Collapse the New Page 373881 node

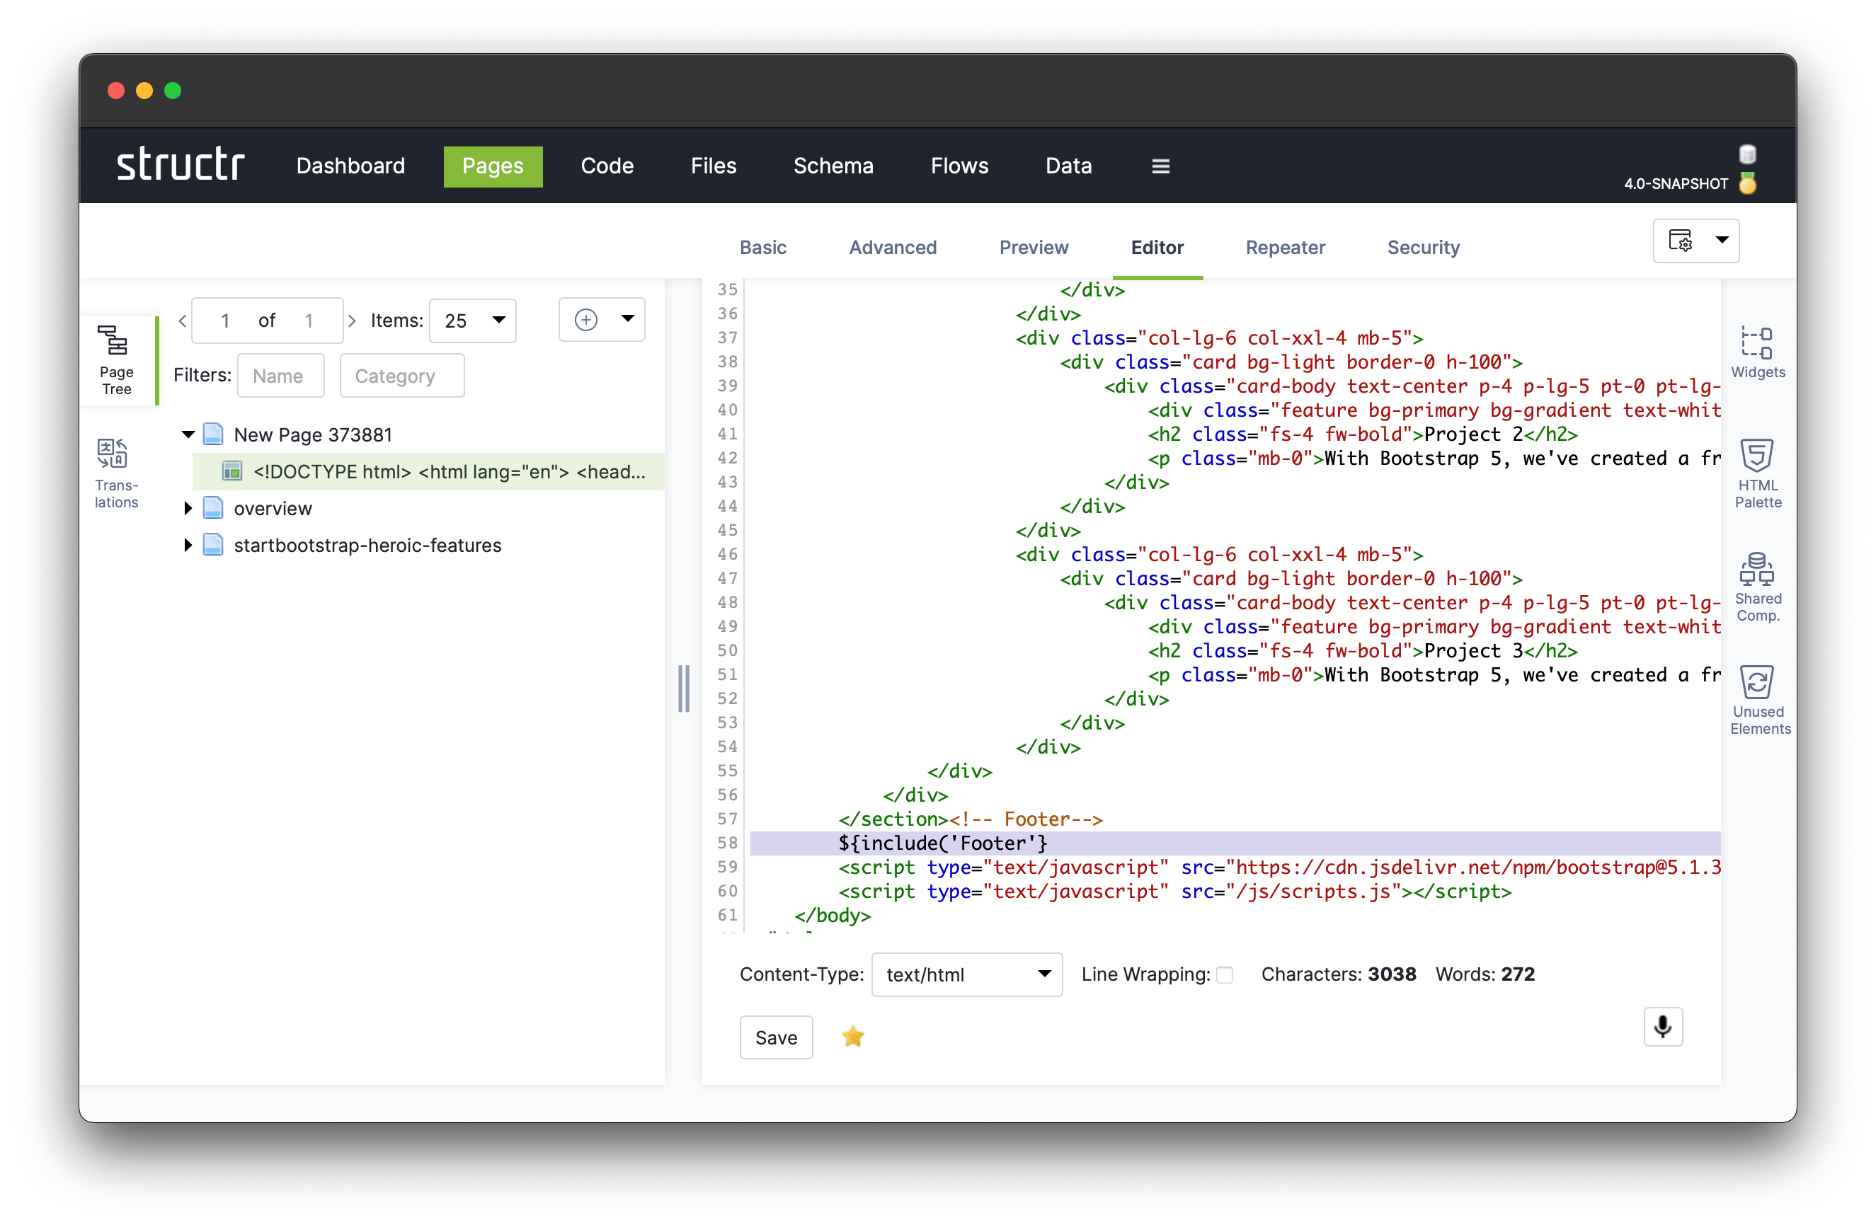pos(188,434)
